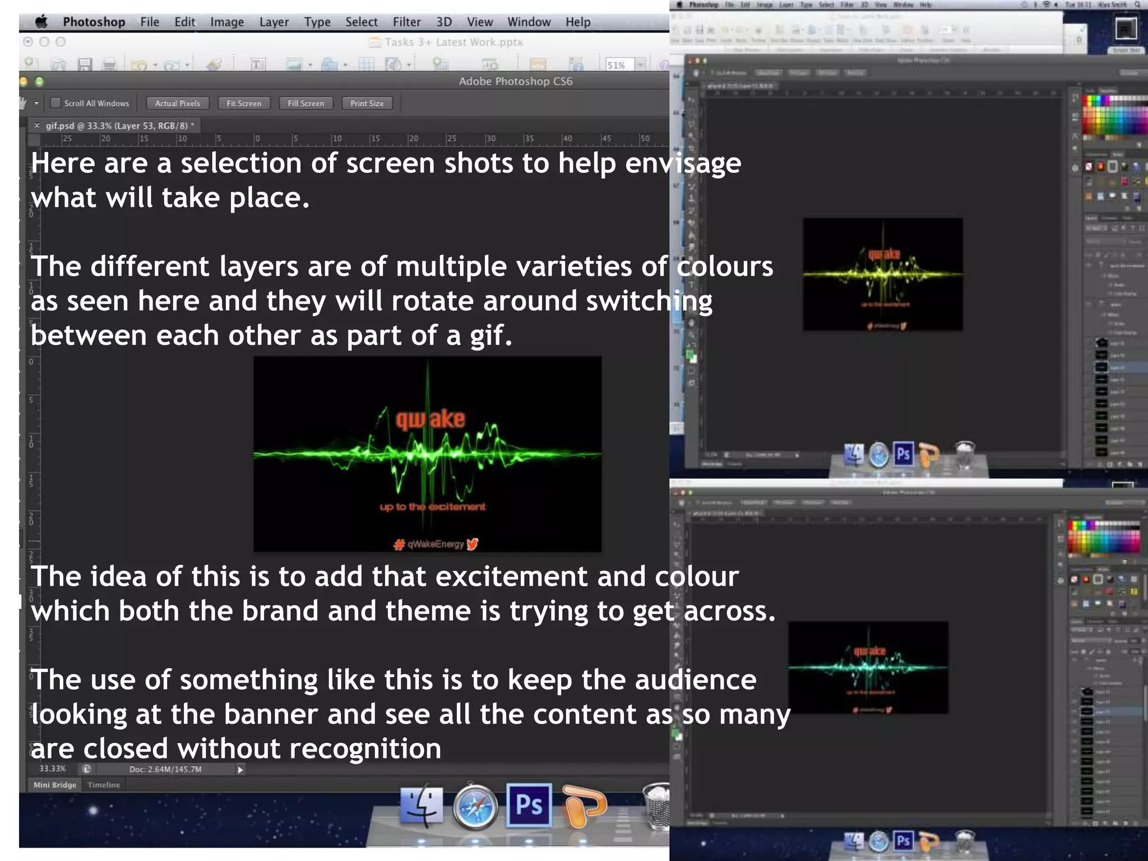
Task: Click PowerPoint's Open icon in the faded toolbar
Action: pos(59,65)
